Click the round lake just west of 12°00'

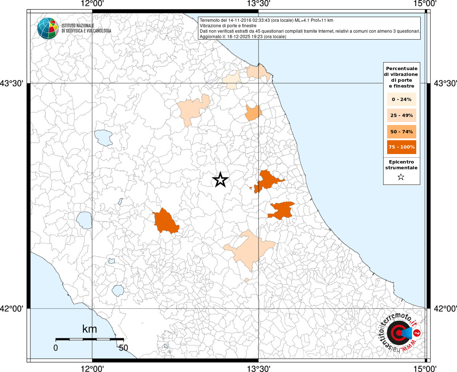tap(84, 220)
